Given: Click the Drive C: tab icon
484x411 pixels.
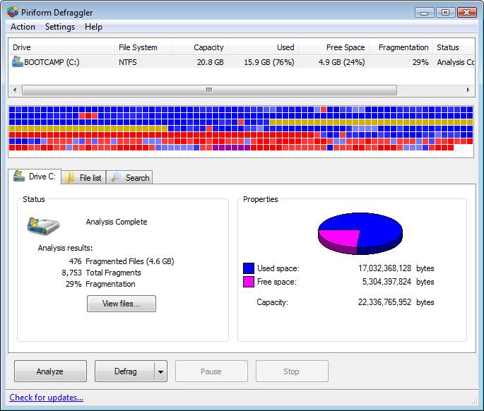Looking at the screenshot, I should (19, 177).
